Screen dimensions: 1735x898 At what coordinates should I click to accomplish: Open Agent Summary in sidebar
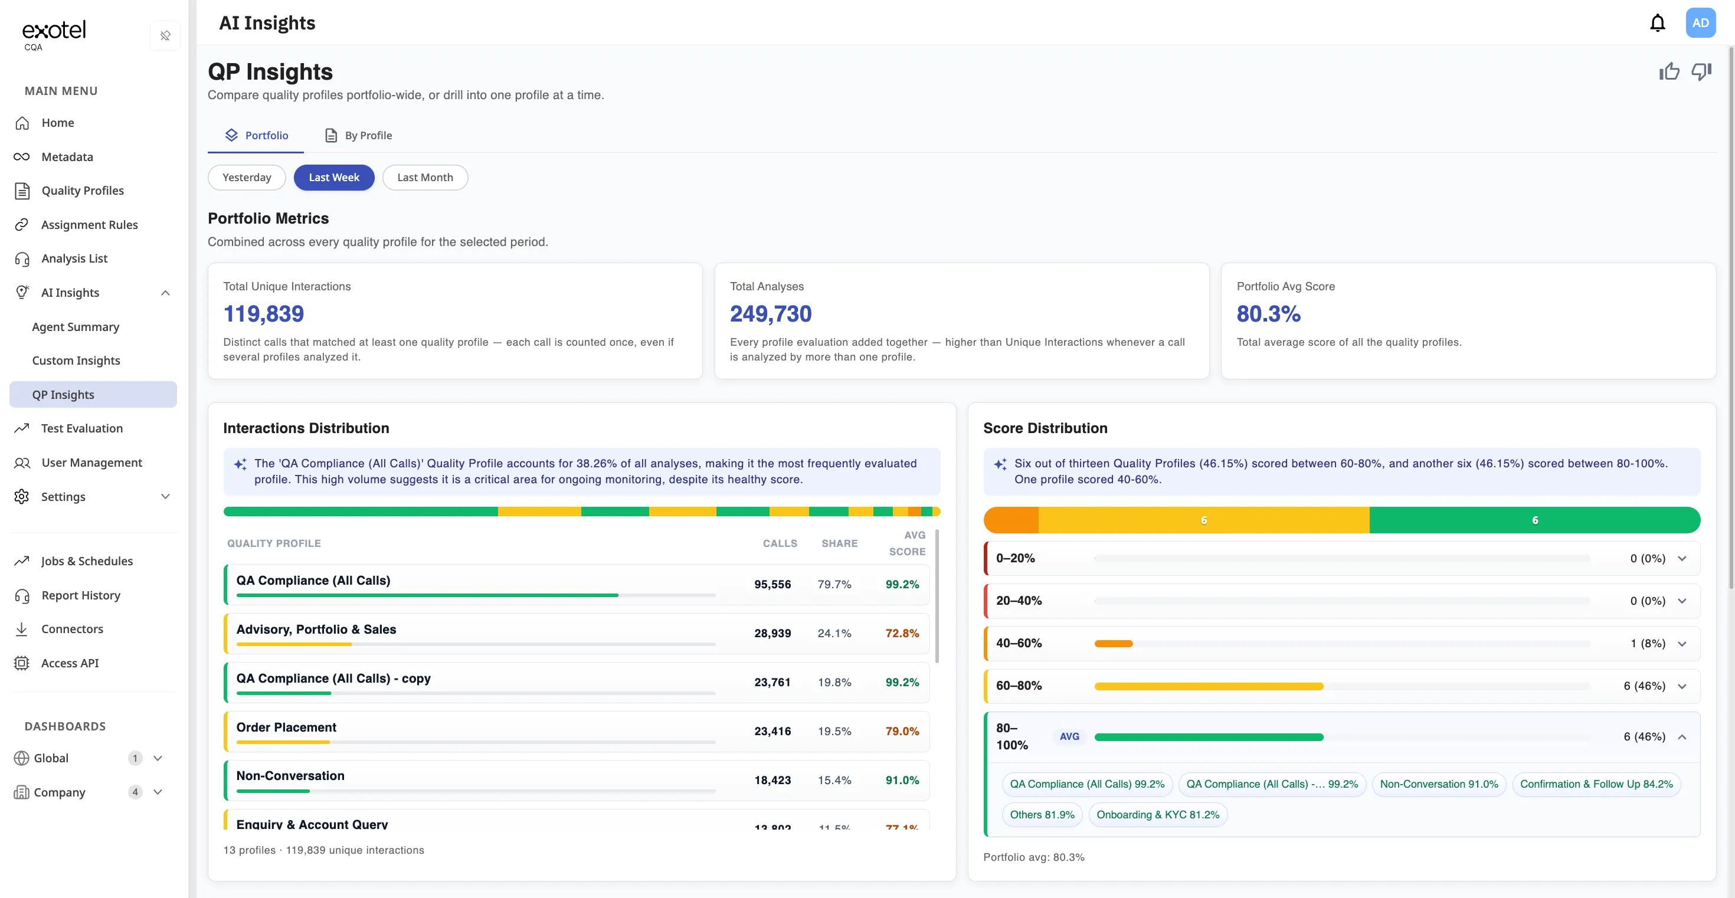click(76, 326)
